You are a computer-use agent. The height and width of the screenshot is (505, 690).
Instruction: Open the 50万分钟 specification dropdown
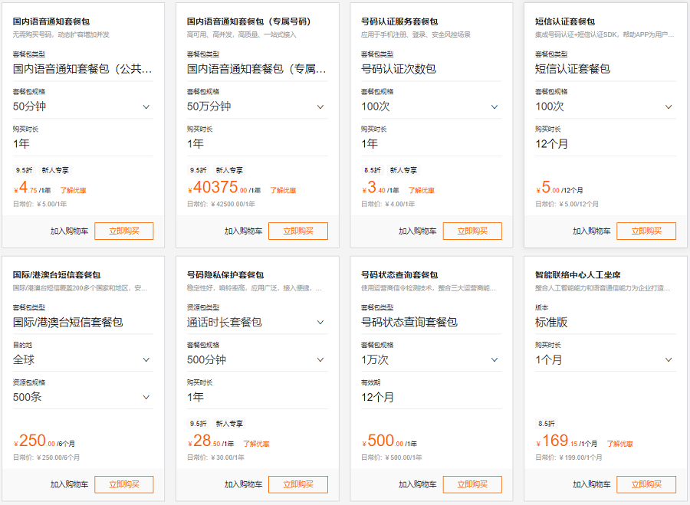tap(258, 107)
